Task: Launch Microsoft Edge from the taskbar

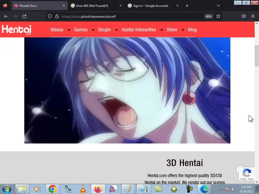Action: [x=204, y=189]
